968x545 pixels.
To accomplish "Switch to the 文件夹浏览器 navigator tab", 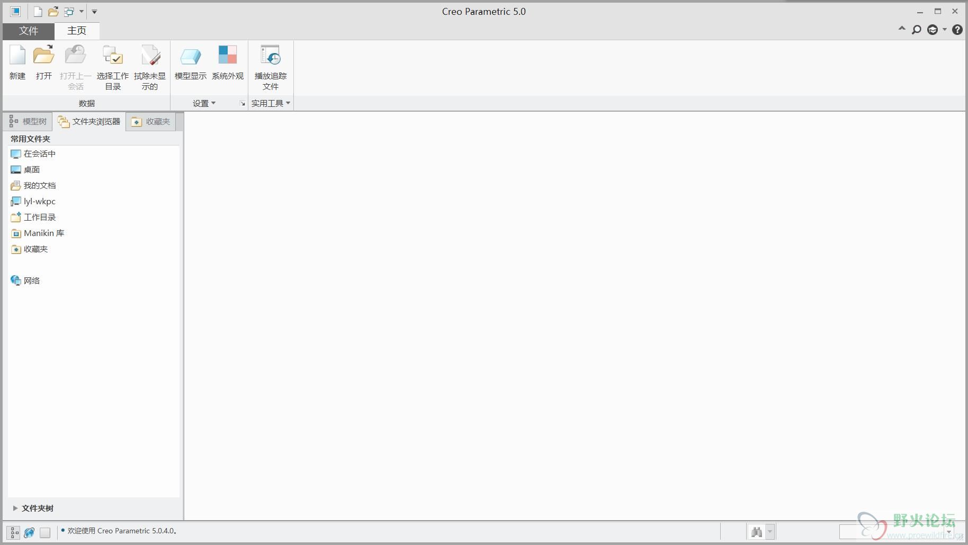I will tap(89, 122).
